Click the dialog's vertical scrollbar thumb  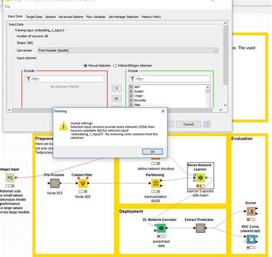click(226, 55)
